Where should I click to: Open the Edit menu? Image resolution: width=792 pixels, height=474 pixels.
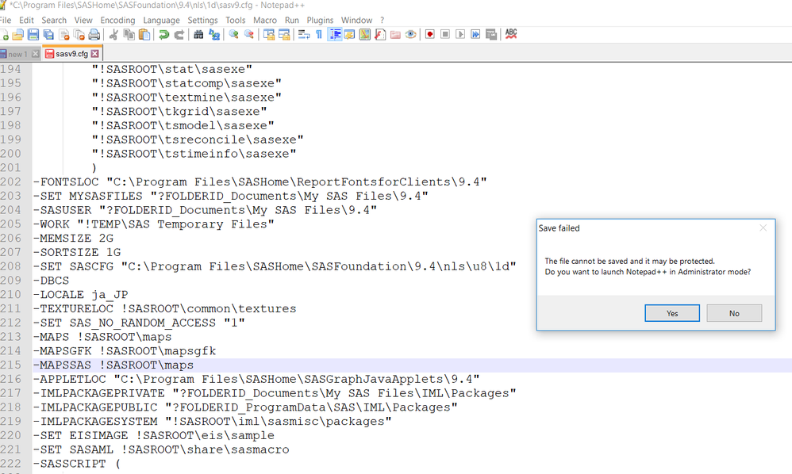[26, 20]
